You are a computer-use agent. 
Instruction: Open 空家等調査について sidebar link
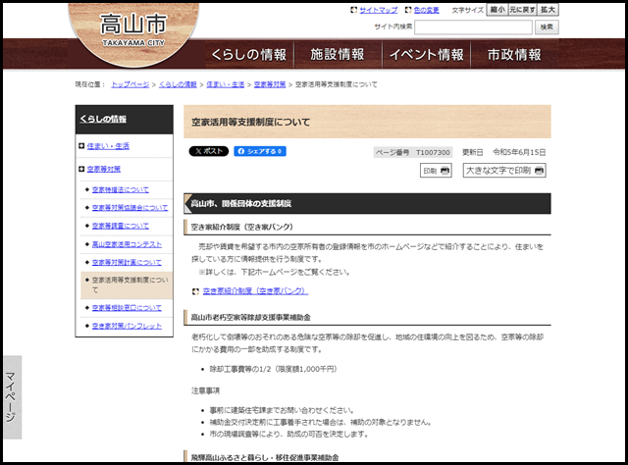click(x=121, y=226)
